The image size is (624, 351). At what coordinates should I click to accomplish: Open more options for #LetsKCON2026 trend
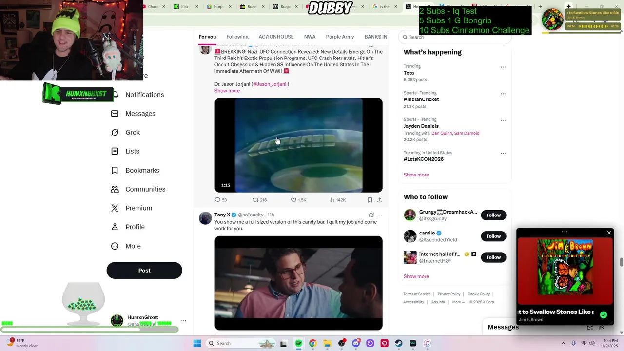(x=503, y=154)
